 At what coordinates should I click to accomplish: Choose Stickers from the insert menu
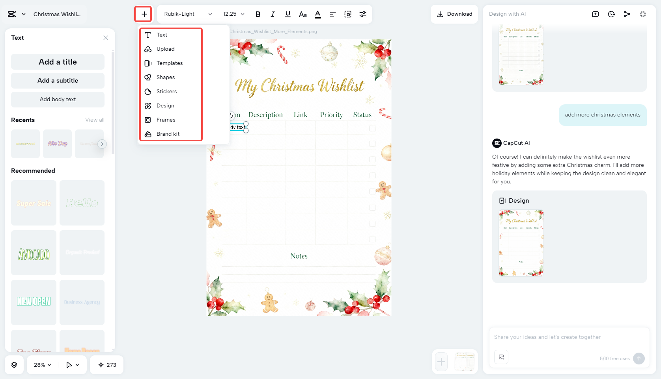pos(167,91)
